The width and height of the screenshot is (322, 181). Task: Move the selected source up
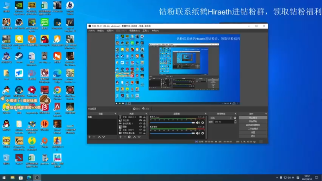[x=135, y=137]
